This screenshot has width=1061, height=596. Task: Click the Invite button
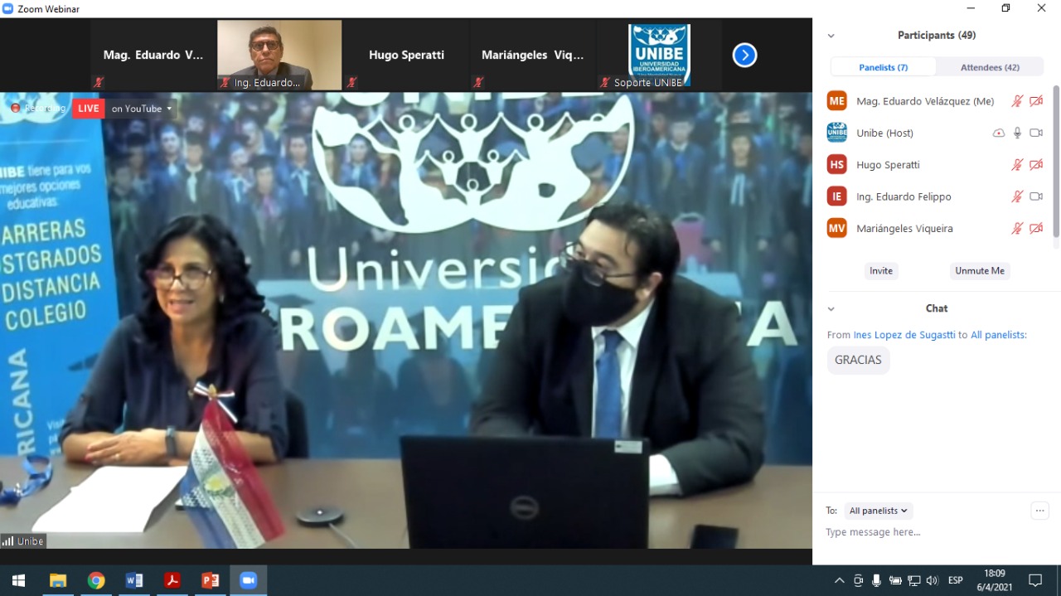pyautogui.click(x=881, y=271)
